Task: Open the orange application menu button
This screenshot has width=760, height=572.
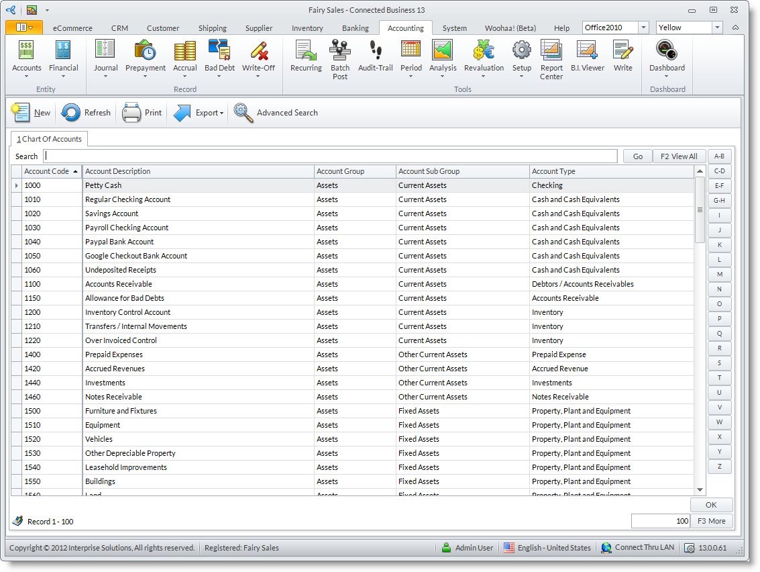Action: coord(24,28)
